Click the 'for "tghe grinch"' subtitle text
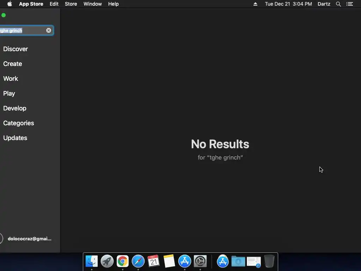Screen dimensions: 361x271 (x=220, y=157)
